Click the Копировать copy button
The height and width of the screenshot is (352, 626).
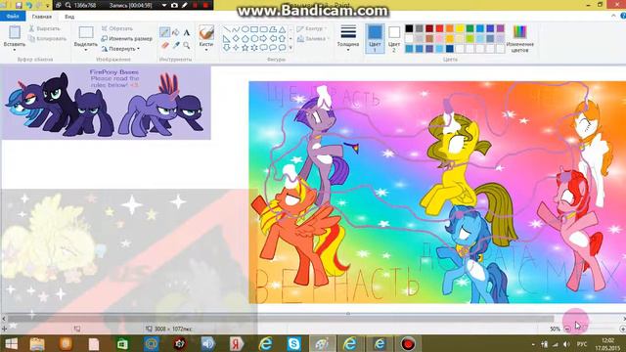tap(47, 39)
